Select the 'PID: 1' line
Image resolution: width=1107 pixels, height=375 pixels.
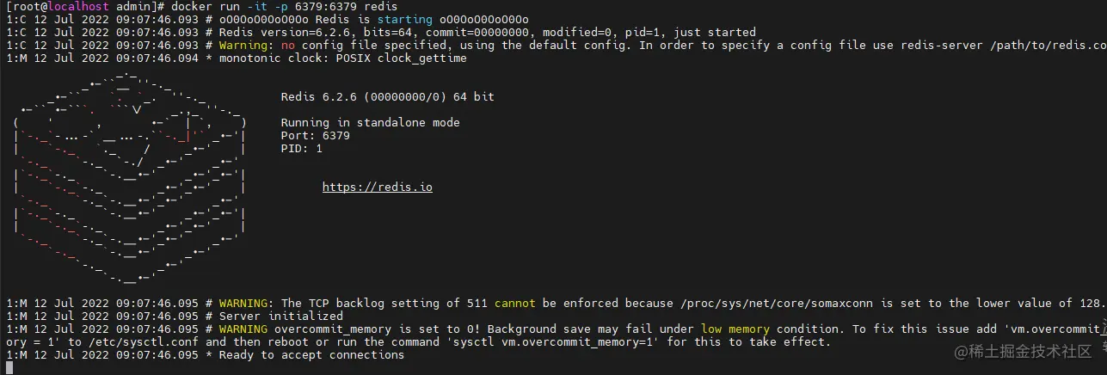pyautogui.click(x=301, y=149)
